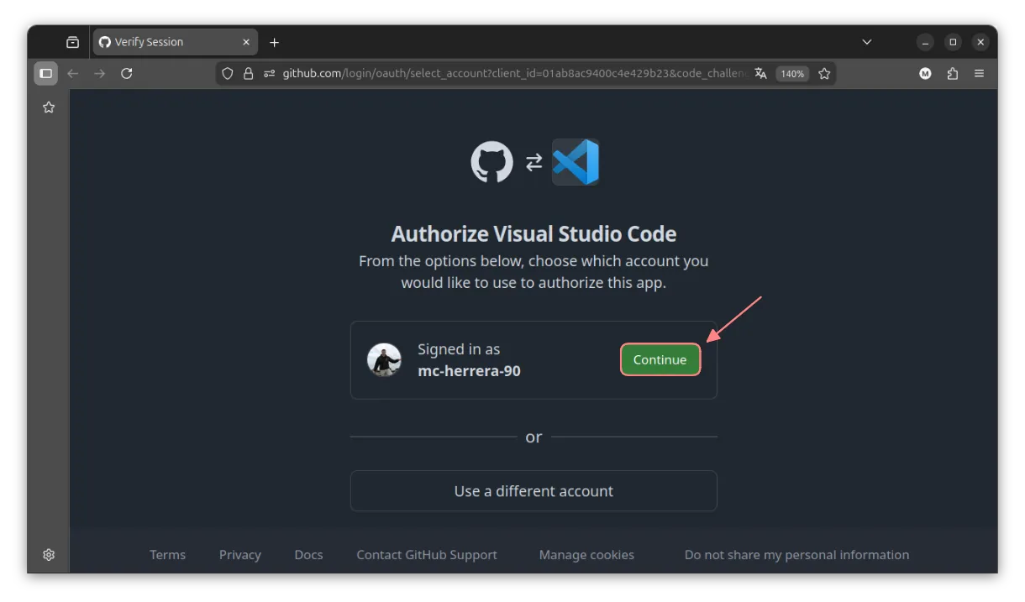1025x602 pixels.
Task: Open sidebar settings gear icon
Action: [x=49, y=555]
